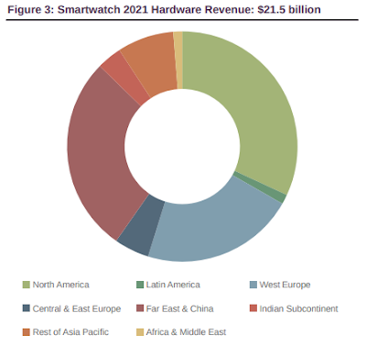This screenshot has height=345, width=366.
Task: Click the Rest of Asia Pacific legend swatch
Action: (x=27, y=332)
